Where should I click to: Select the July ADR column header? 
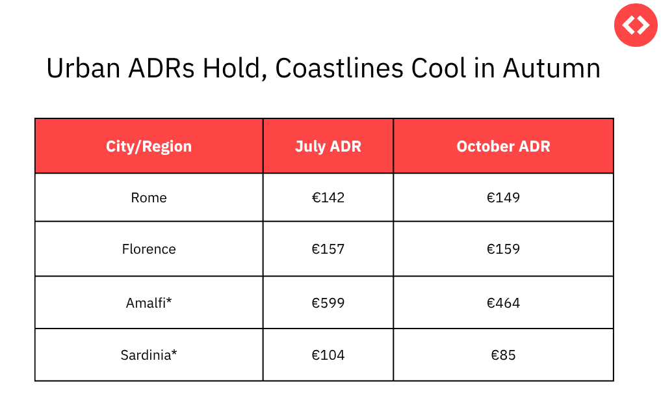[x=328, y=146]
